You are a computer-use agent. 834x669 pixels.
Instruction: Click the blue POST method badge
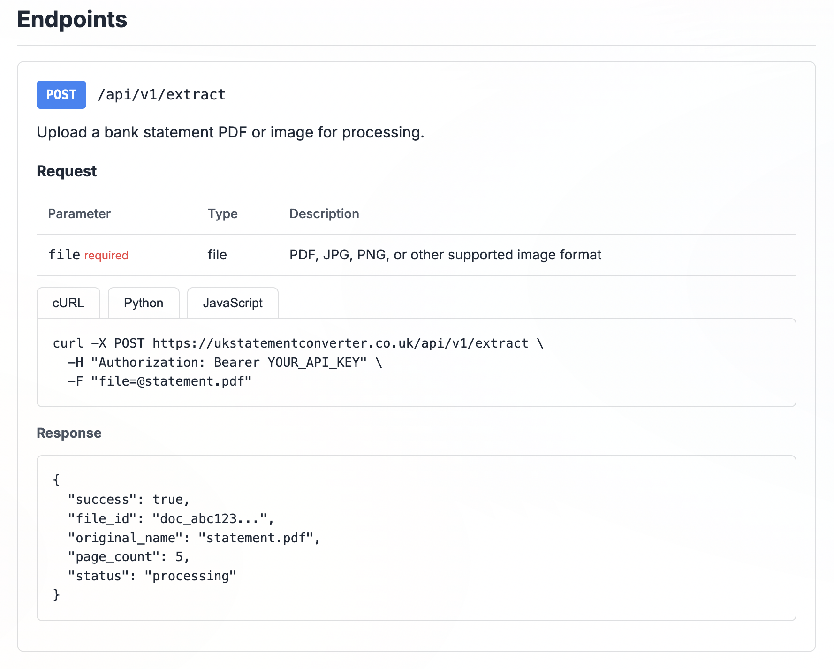61,94
